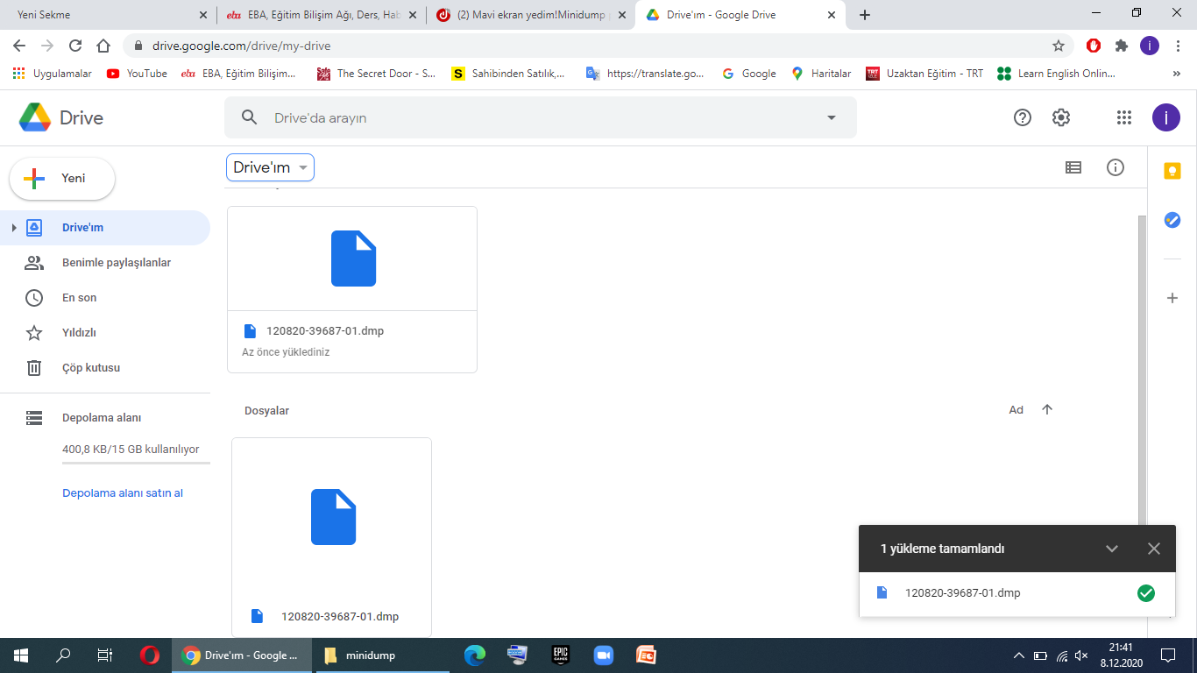The image size is (1197, 673).
Task: Select suggested 120820-39687-01.dmp file card
Action: pos(352,290)
